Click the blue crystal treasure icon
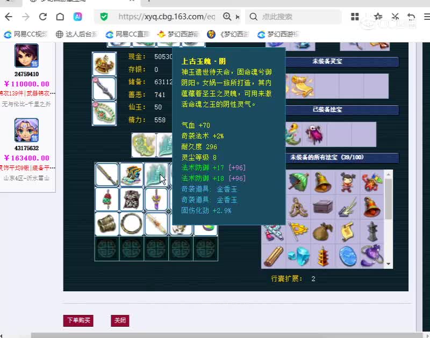The image size is (430, 338). [347, 254]
